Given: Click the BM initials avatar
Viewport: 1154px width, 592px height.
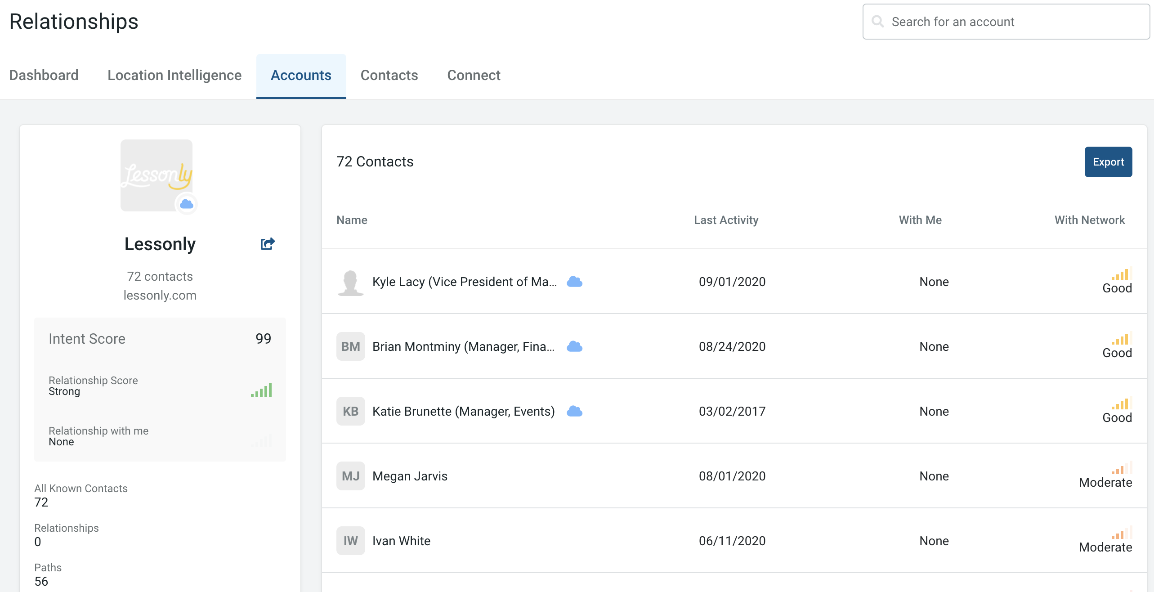Looking at the screenshot, I should coord(350,346).
